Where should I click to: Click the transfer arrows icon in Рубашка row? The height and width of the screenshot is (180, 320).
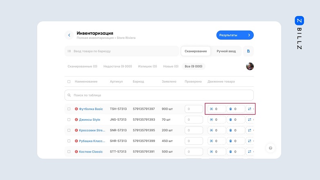(x=249, y=141)
